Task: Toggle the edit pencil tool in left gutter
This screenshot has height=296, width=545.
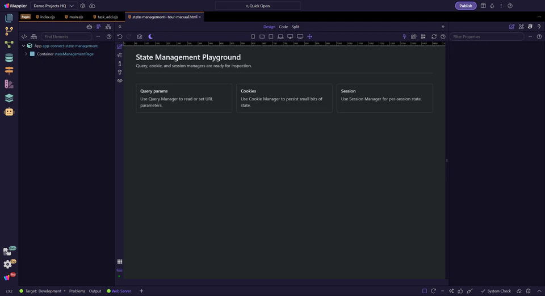Action: pyautogui.click(x=120, y=46)
